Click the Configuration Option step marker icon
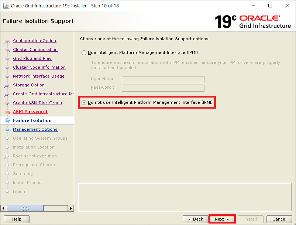 click(7, 41)
